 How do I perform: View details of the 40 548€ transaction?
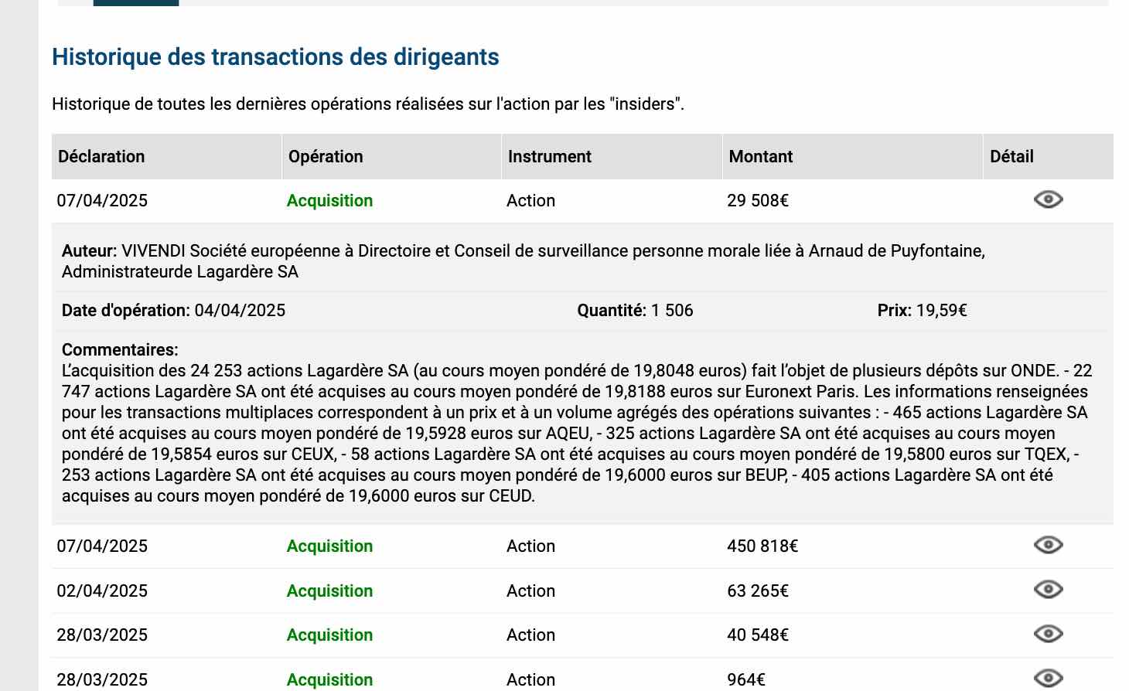point(1048,634)
